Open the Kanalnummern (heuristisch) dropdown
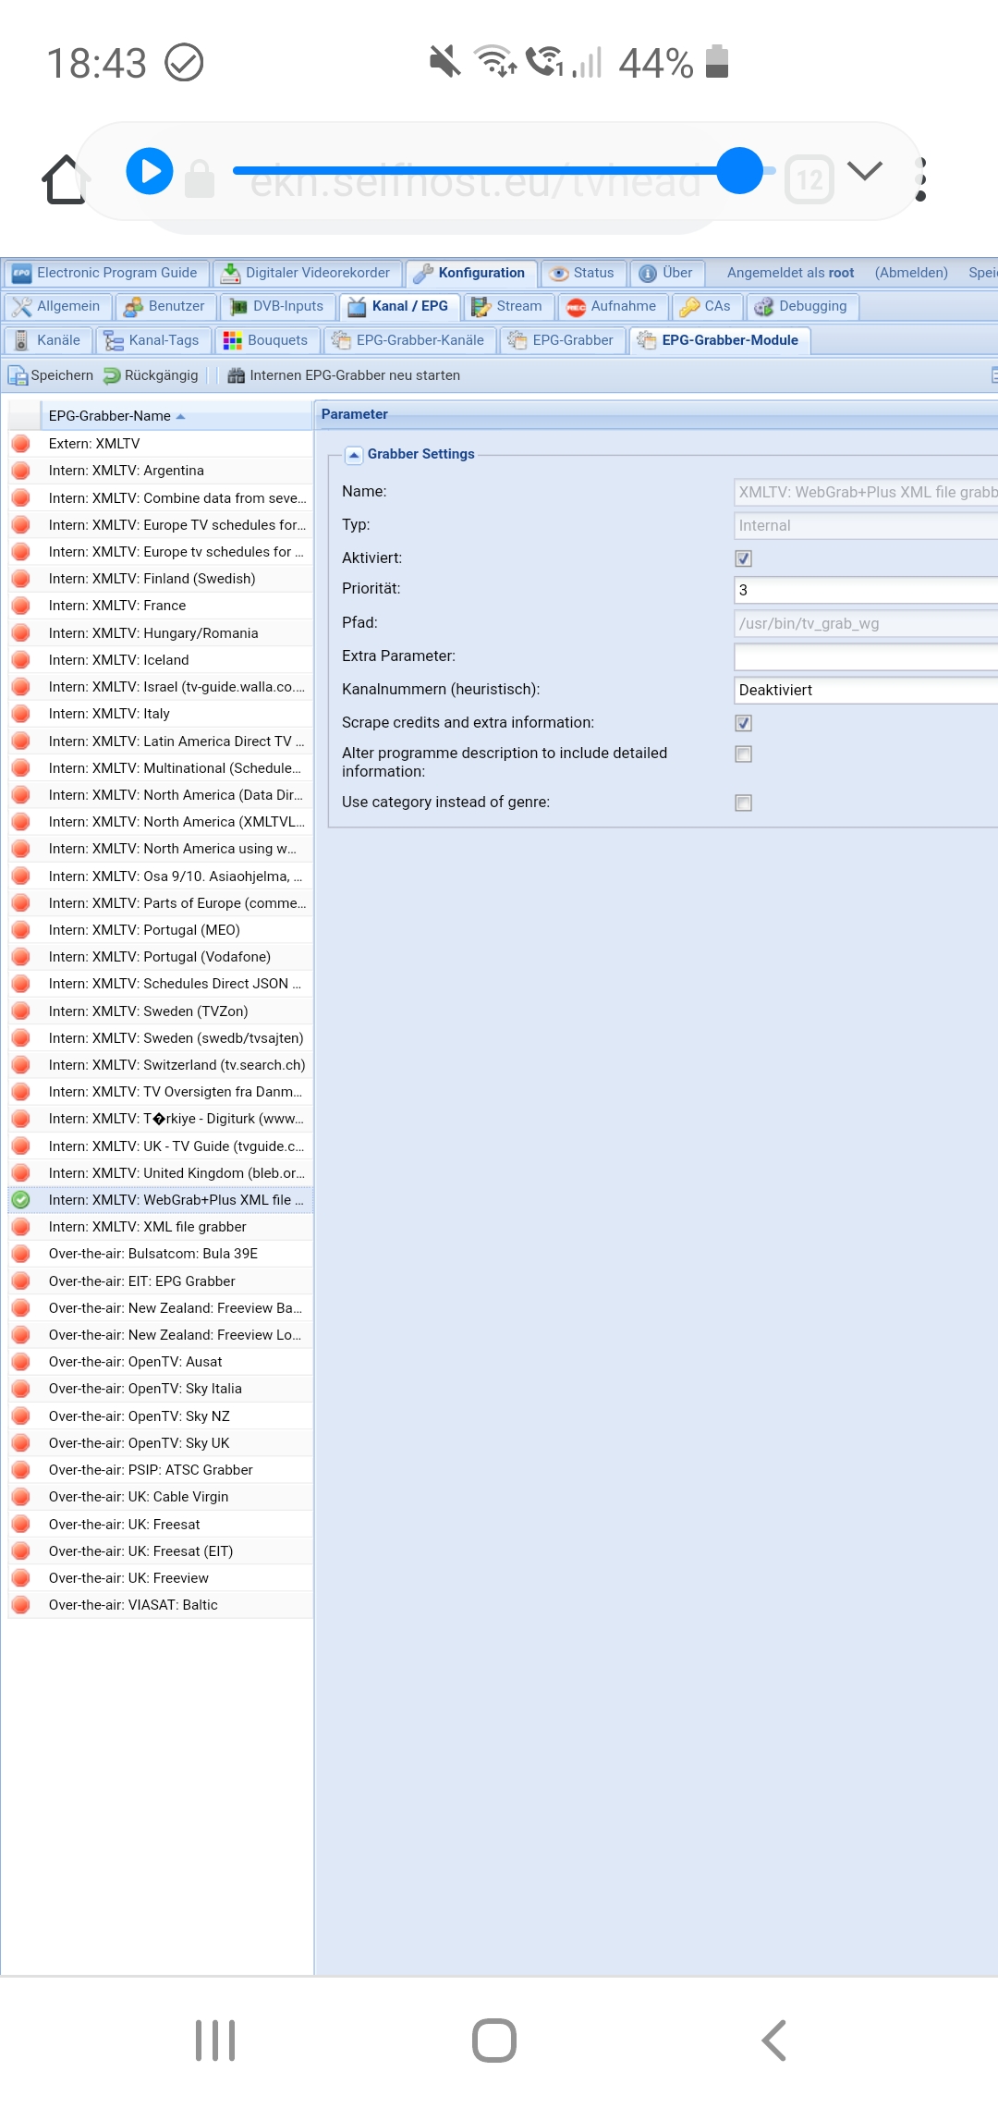The height and width of the screenshot is (2108, 998). (866, 690)
